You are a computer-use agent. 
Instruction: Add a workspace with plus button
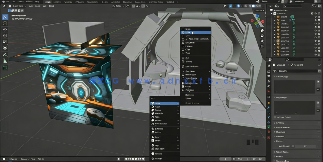coord(177,2)
